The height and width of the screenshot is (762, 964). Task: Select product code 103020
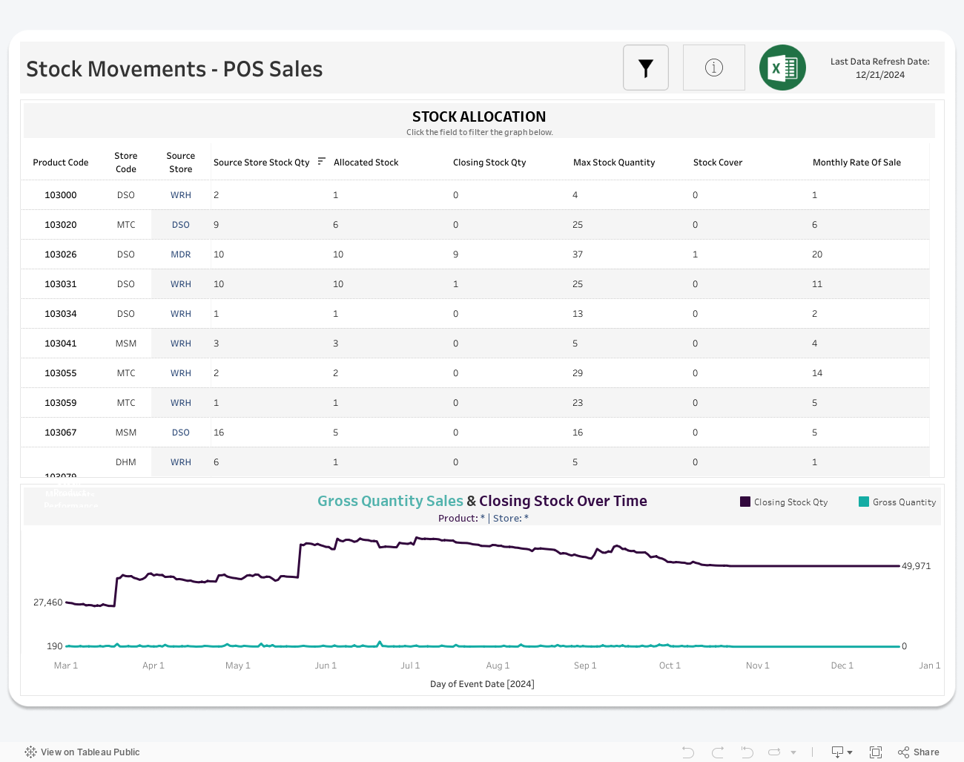(61, 225)
